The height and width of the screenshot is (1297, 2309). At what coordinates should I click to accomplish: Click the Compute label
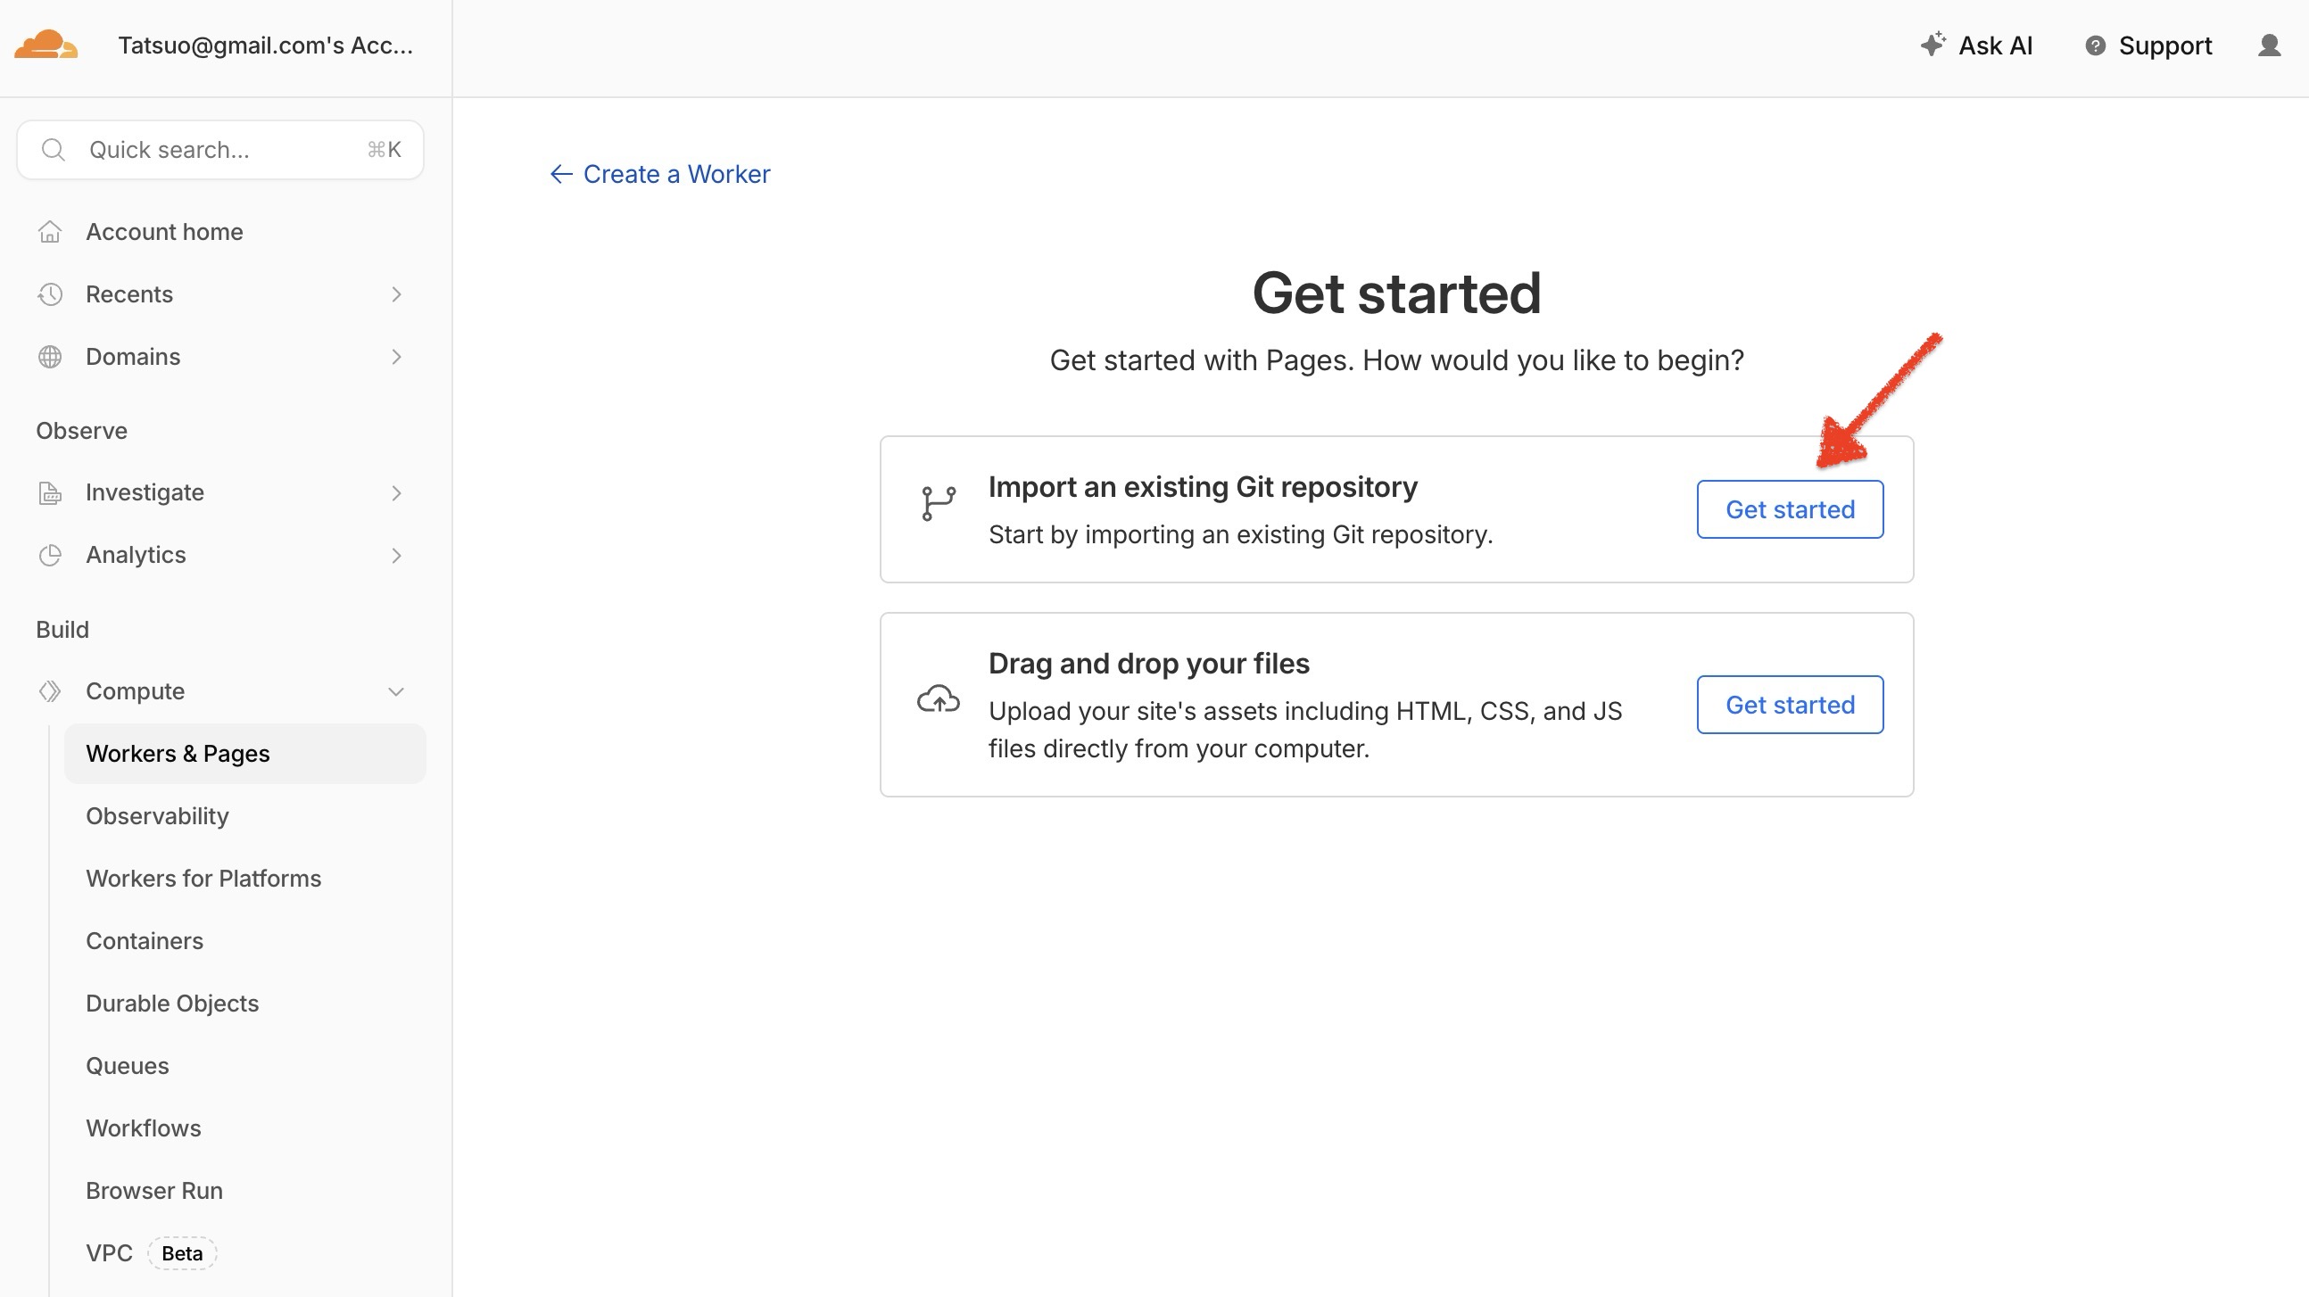[135, 691]
